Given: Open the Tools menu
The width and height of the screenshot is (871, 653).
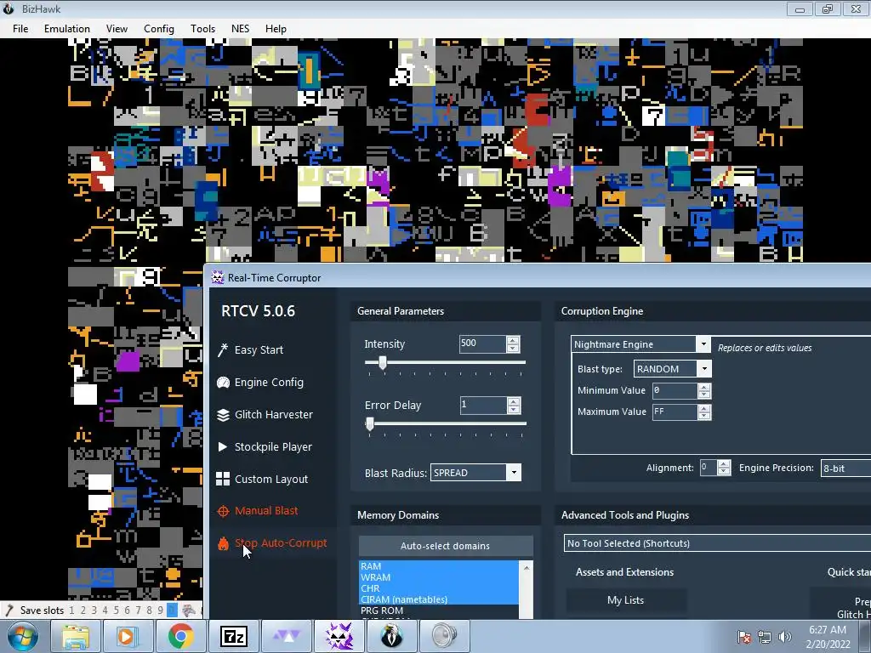Looking at the screenshot, I should pyautogui.click(x=202, y=29).
